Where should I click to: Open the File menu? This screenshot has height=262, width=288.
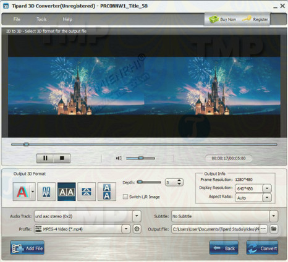pos(17,19)
